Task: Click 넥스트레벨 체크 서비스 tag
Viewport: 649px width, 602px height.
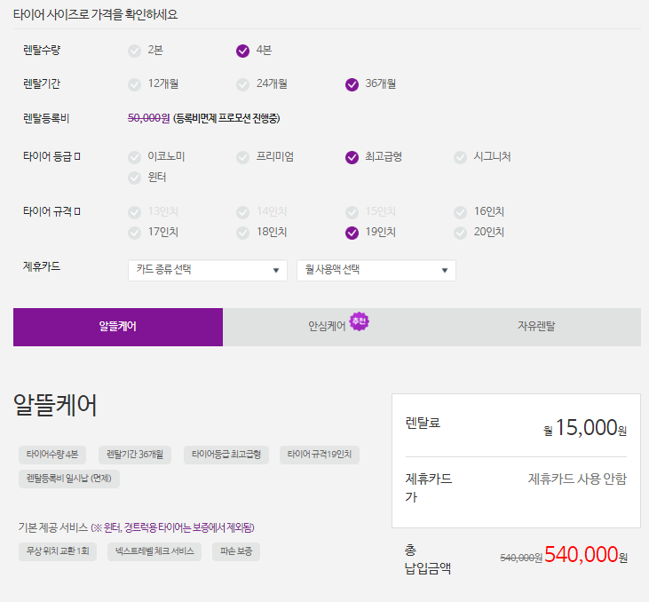Action: point(154,551)
